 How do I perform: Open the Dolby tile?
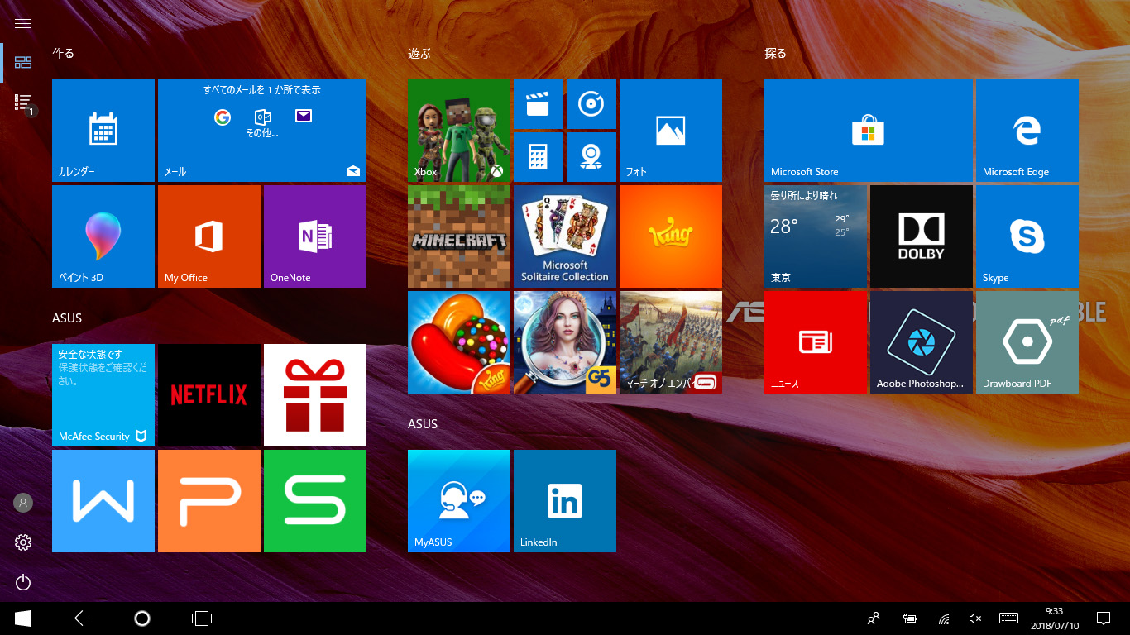(x=922, y=236)
